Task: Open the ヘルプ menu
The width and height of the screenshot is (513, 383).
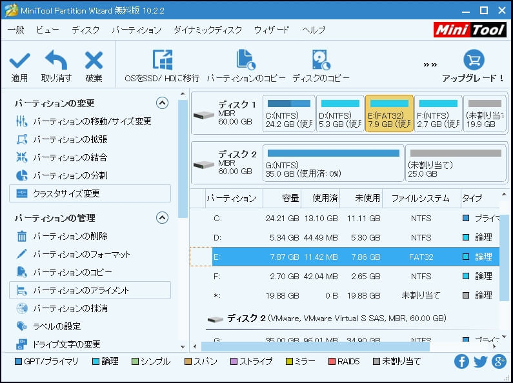Action: tap(314, 30)
